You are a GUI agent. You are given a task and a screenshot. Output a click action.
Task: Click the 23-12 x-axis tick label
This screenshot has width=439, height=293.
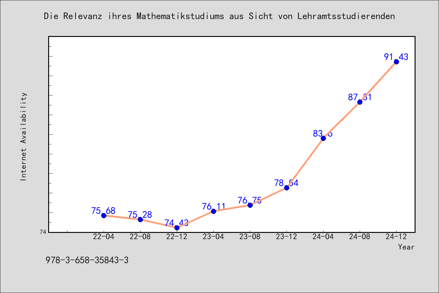coord(287,237)
